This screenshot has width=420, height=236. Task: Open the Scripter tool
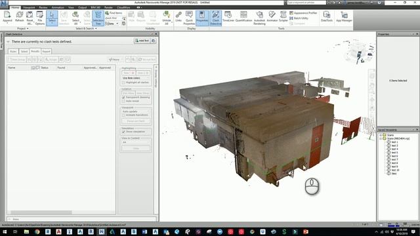pyautogui.click(x=283, y=16)
